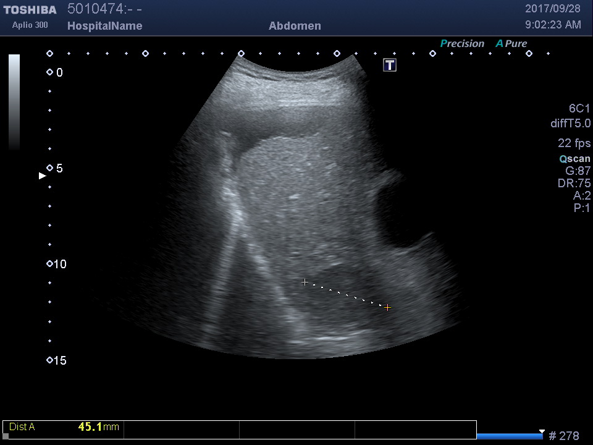Screen dimensions: 593x445
Task: Click the 15 cm depth scale marker
Action: click(50, 360)
